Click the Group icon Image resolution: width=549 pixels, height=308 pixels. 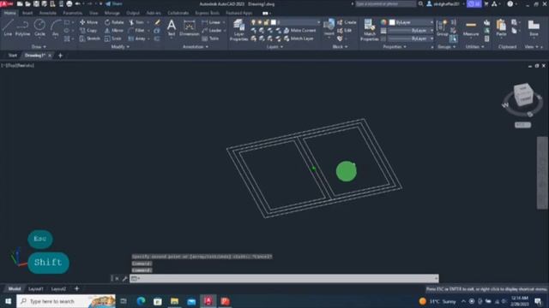pos(443,27)
